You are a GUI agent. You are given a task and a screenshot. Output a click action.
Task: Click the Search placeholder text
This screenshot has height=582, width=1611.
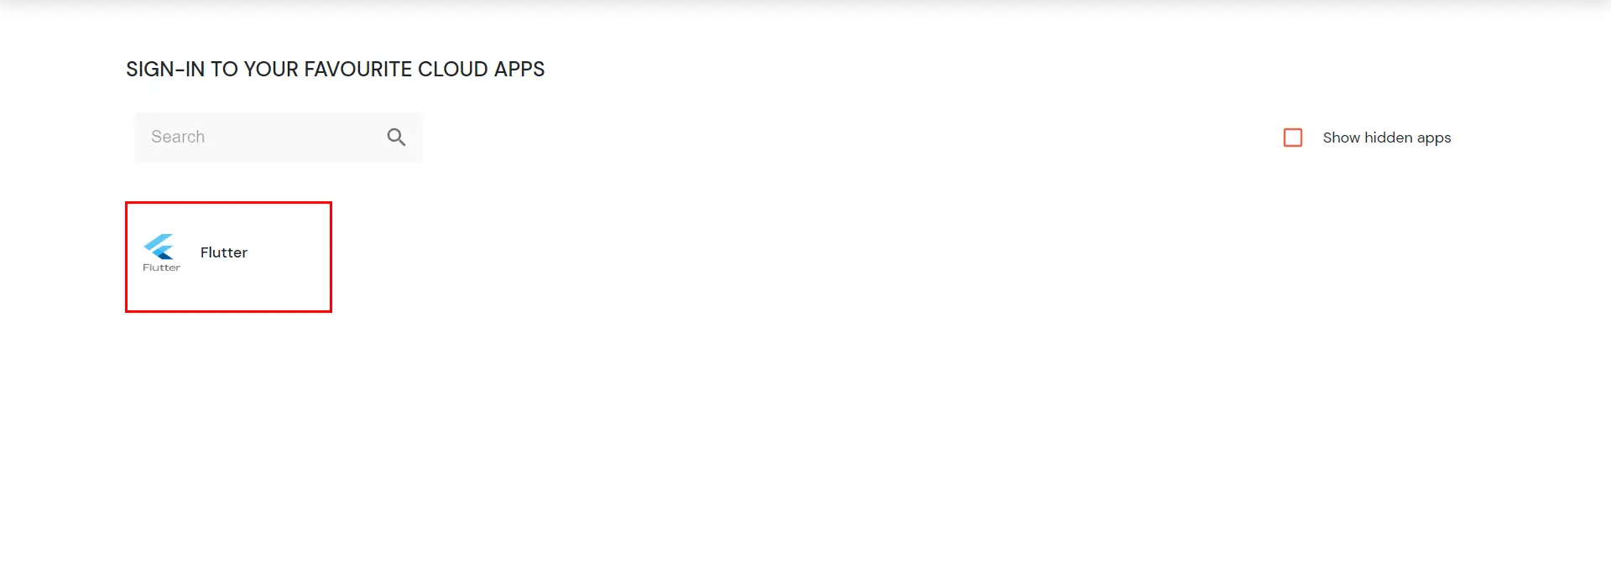(x=178, y=137)
